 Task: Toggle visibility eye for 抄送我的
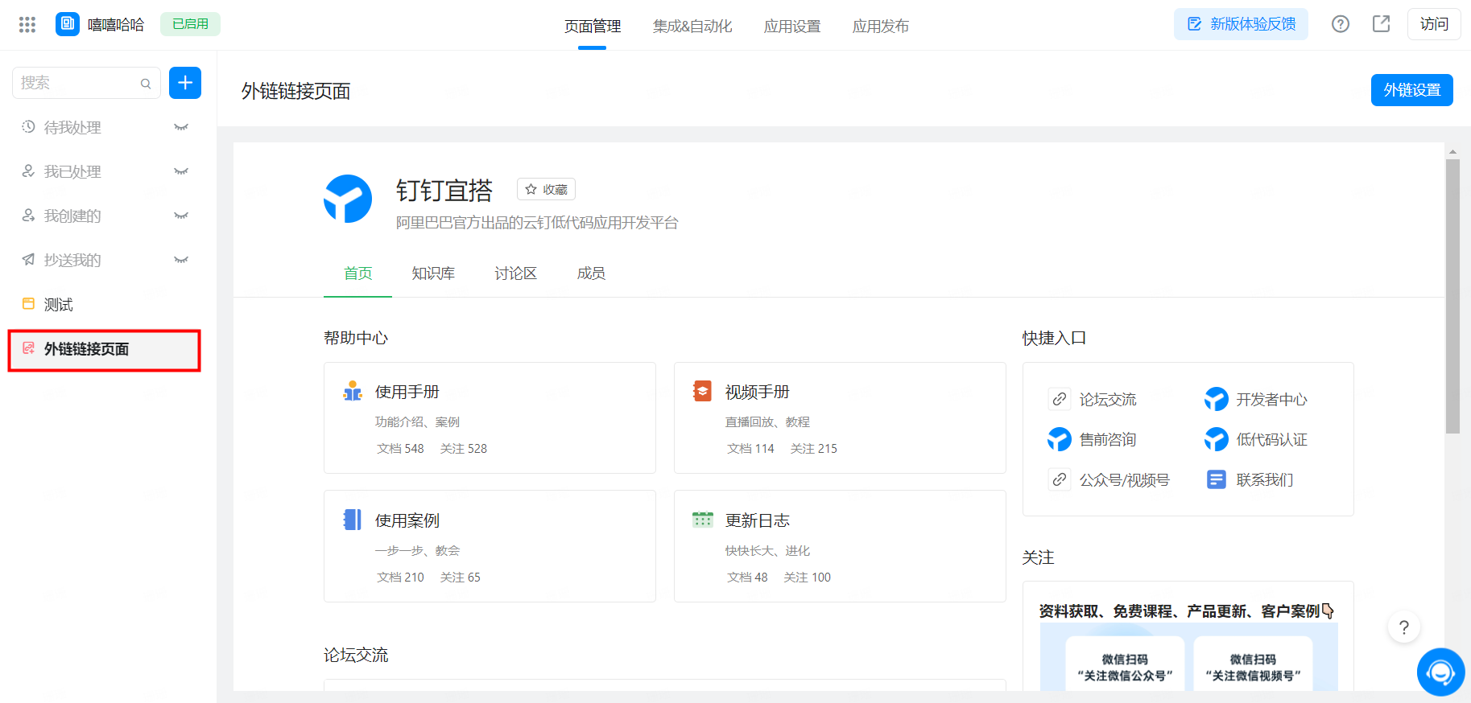pos(181,260)
